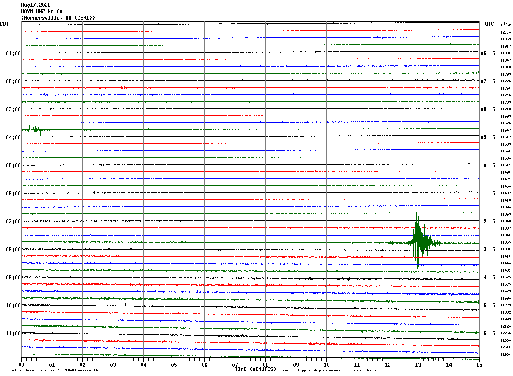The height and width of the screenshot is (376, 513).
Task: Click the Aug17,2026 date header
Action: (x=36, y=5)
